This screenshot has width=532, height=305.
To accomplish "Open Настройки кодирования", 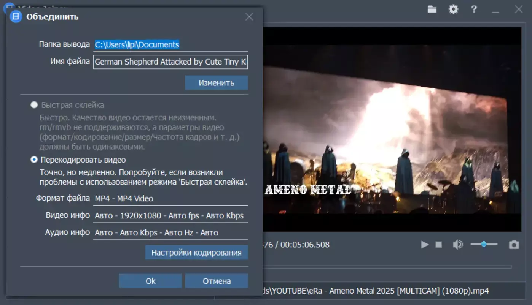I will click(x=196, y=253).
